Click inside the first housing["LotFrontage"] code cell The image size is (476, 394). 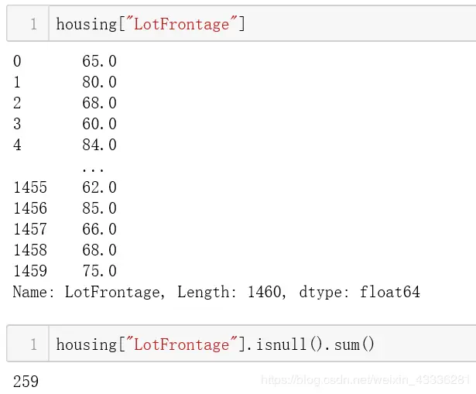click(x=262, y=23)
